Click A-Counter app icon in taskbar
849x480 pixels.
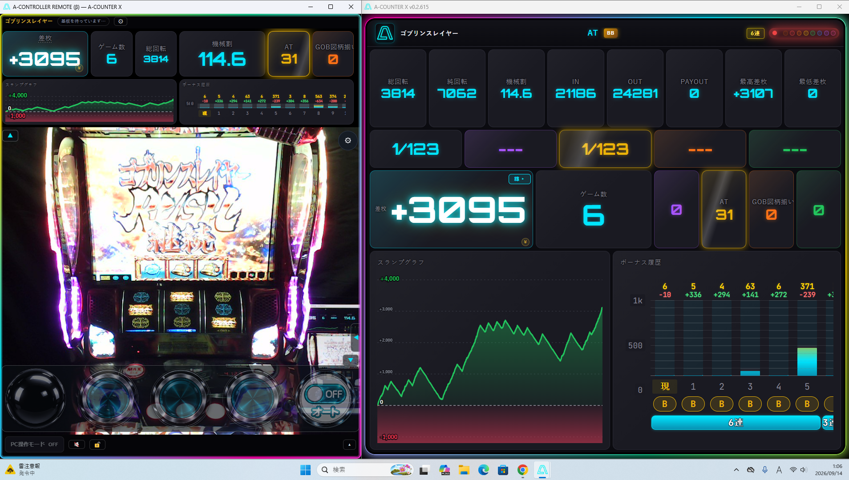(x=542, y=470)
